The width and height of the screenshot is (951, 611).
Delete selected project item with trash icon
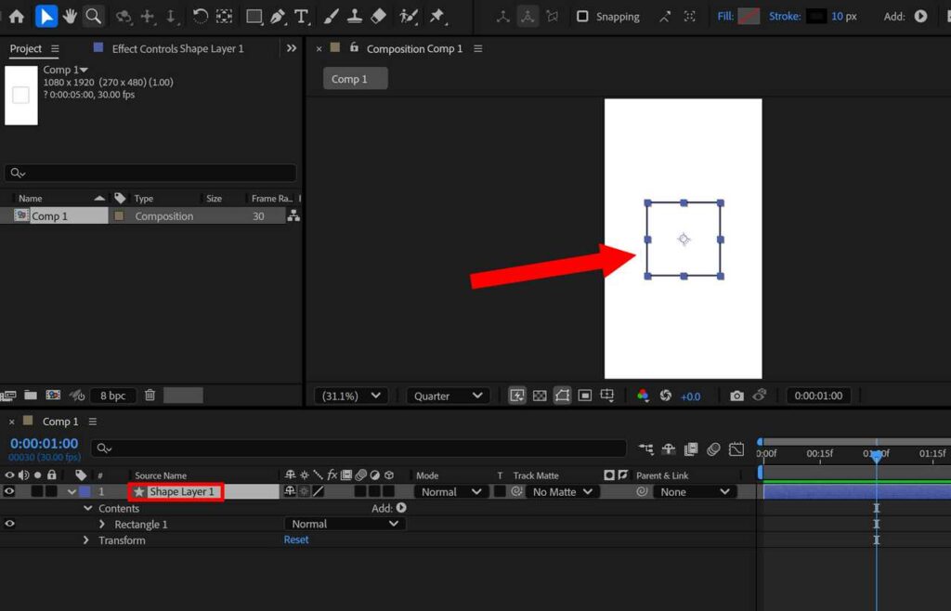pos(150,396)
